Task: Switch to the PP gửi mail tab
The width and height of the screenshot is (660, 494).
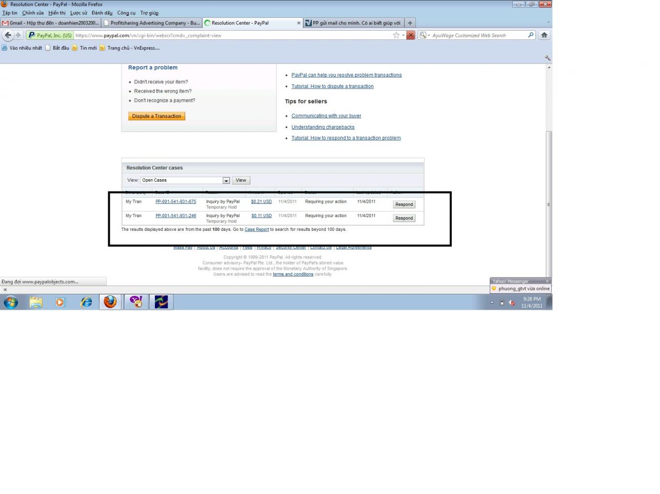Action: (353, 23)
